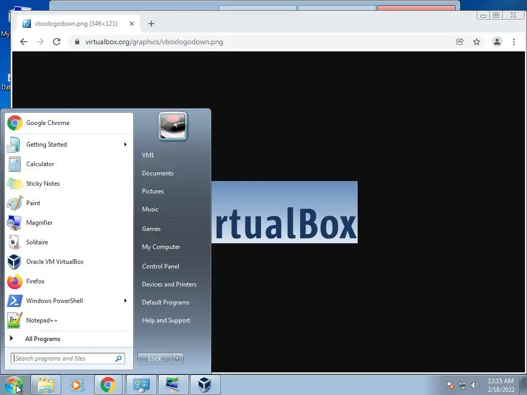Click the Windows Start orb

[14, 385]
